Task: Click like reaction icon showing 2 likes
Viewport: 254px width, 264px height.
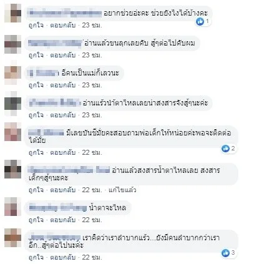Action: [x=225, y=149]
